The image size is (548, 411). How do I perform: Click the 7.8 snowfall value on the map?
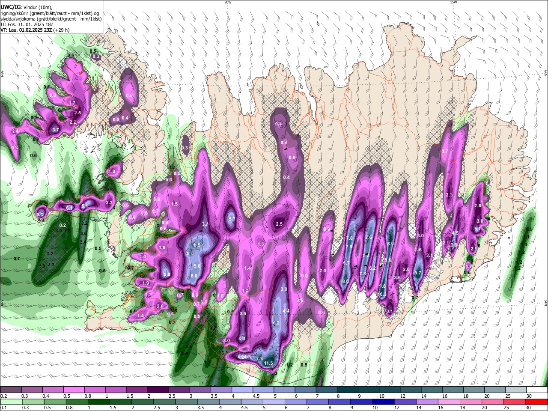click(x=349, y=238)
